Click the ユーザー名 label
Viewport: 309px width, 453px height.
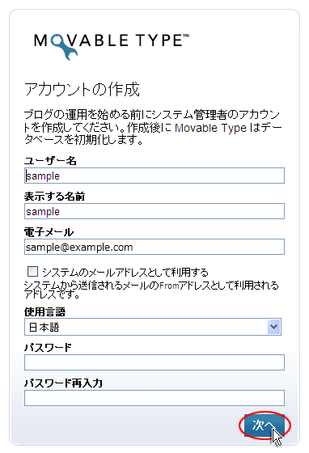tap(50, 161)
